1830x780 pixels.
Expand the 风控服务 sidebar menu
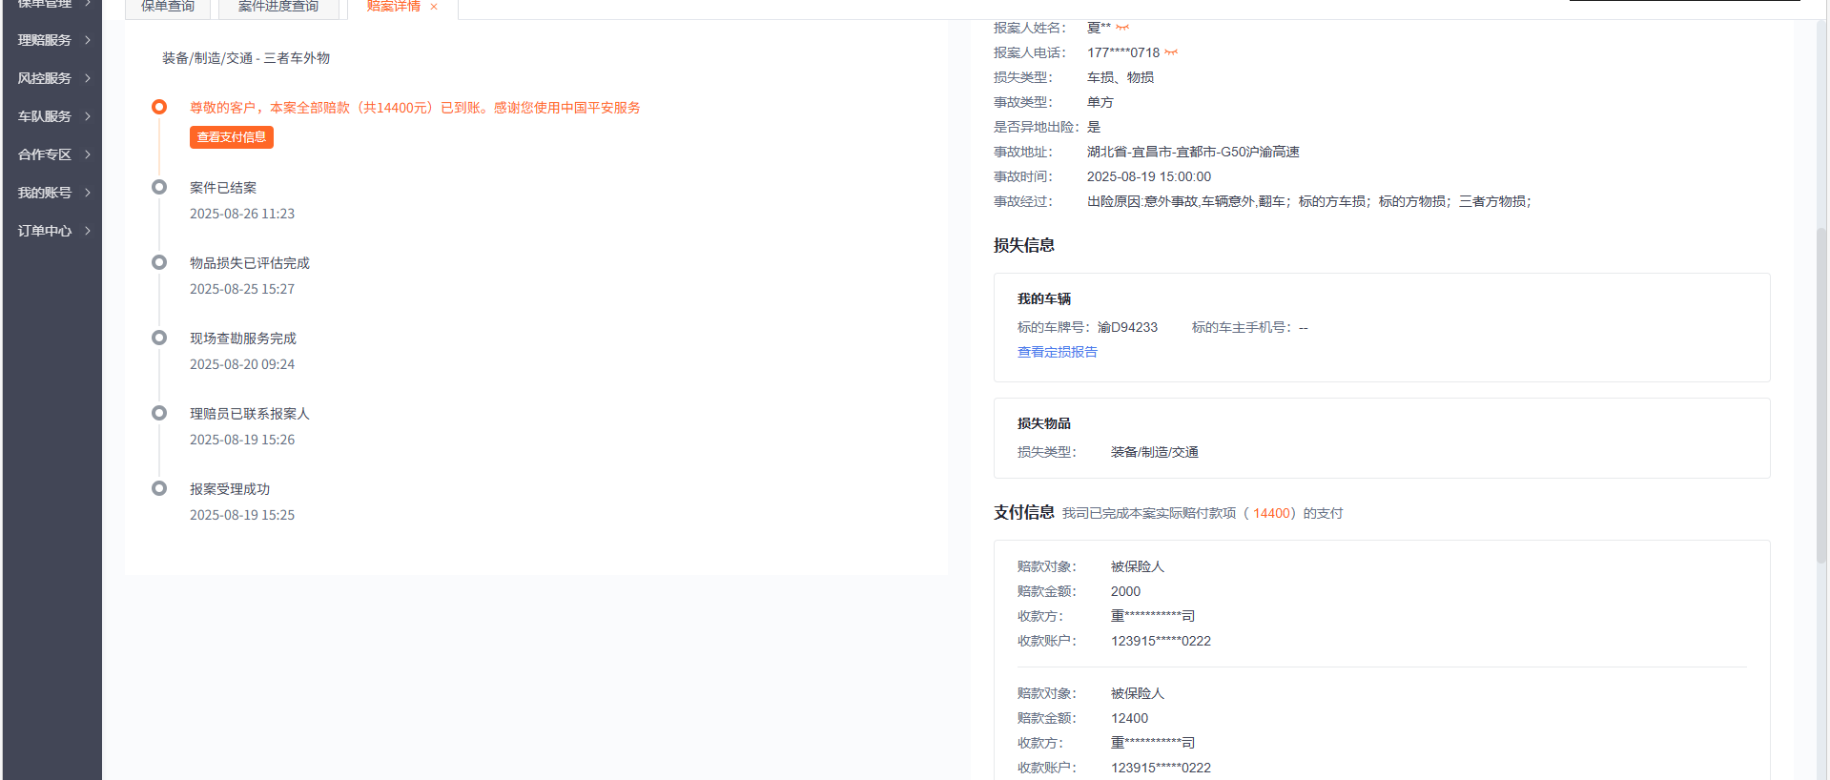pyautogui.click(x=53, y=78)
